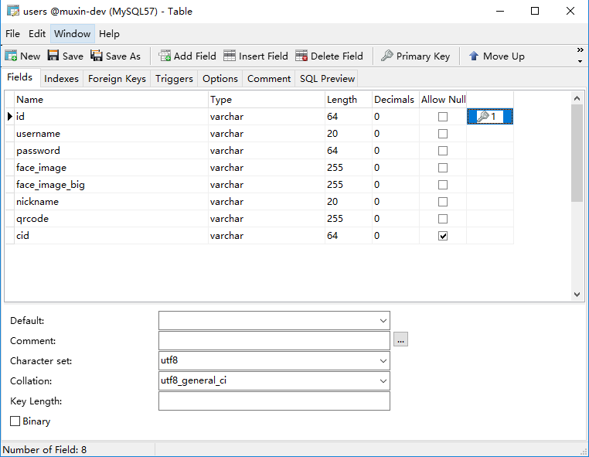The width and height of the screenshot is (589, 457).
Task: Open the Character set dropdown
Action: click(x=383, y=361)
